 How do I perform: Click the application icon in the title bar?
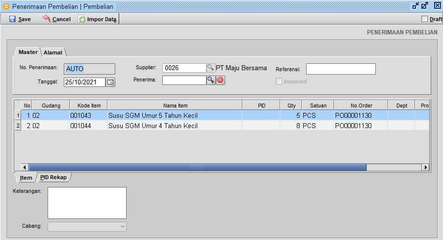coord(6,6)
